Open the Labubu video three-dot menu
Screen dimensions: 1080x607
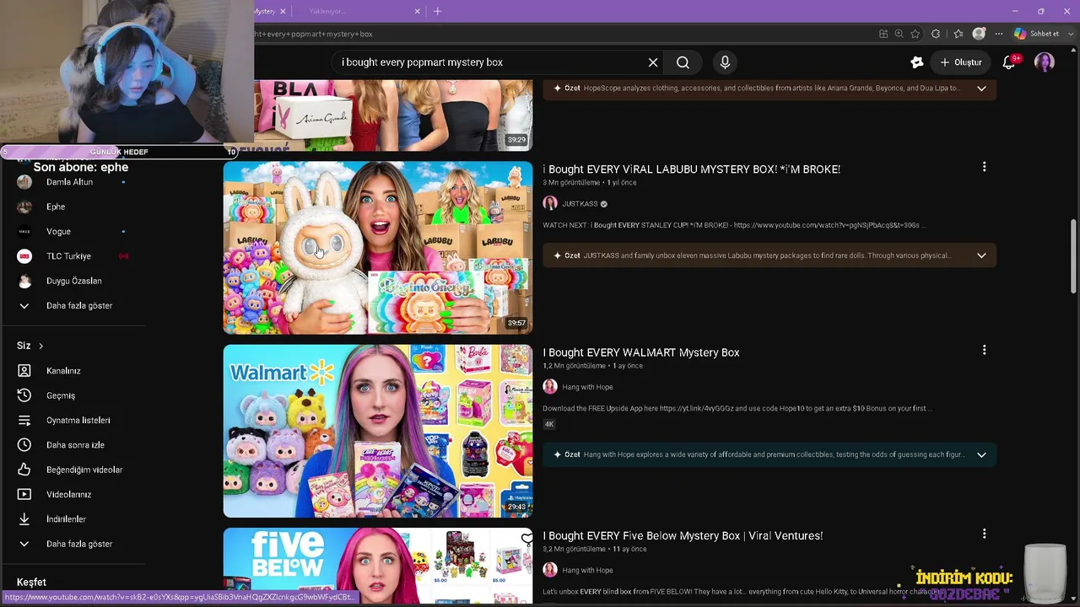tap(984, 167)
